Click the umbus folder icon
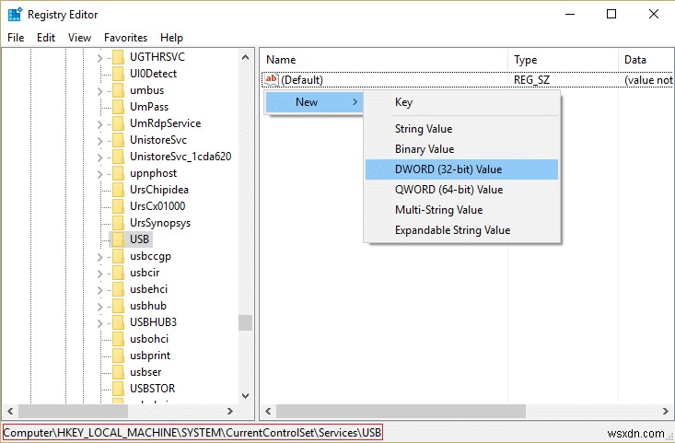Screen dimensions: 675x443 pyautogui.click(x=118, y=90)
